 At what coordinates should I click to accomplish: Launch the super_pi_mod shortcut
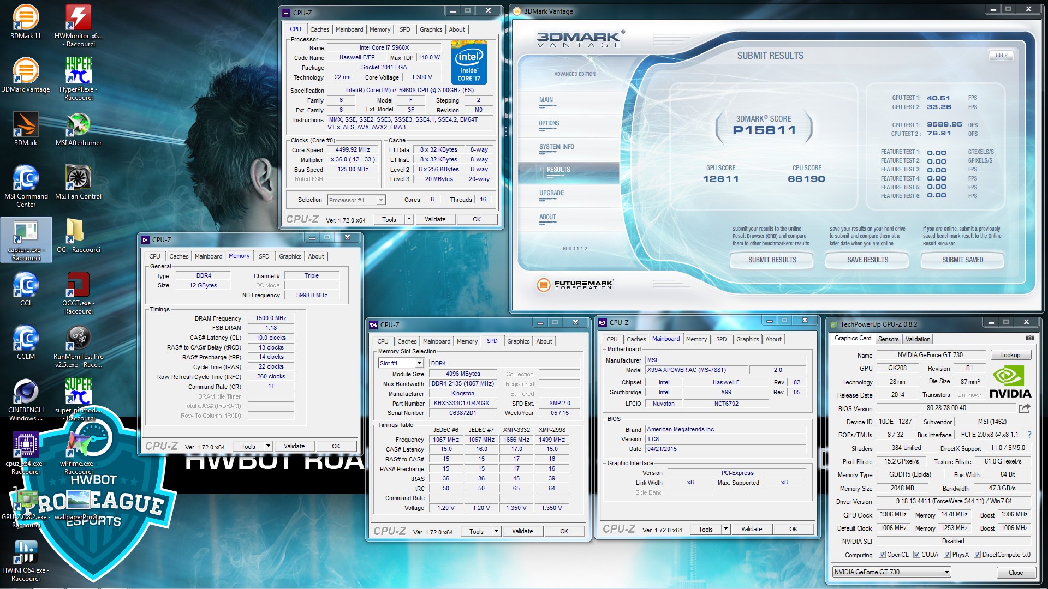(x=79, y=400)
